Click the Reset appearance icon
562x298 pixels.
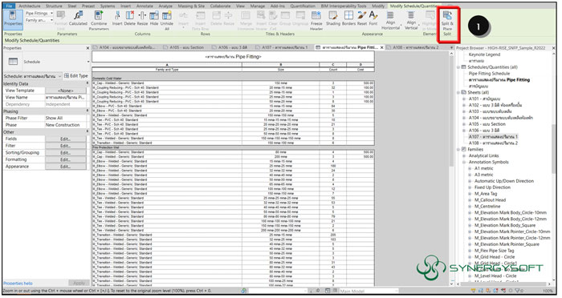pyautogui.click(x=362, y=18)
